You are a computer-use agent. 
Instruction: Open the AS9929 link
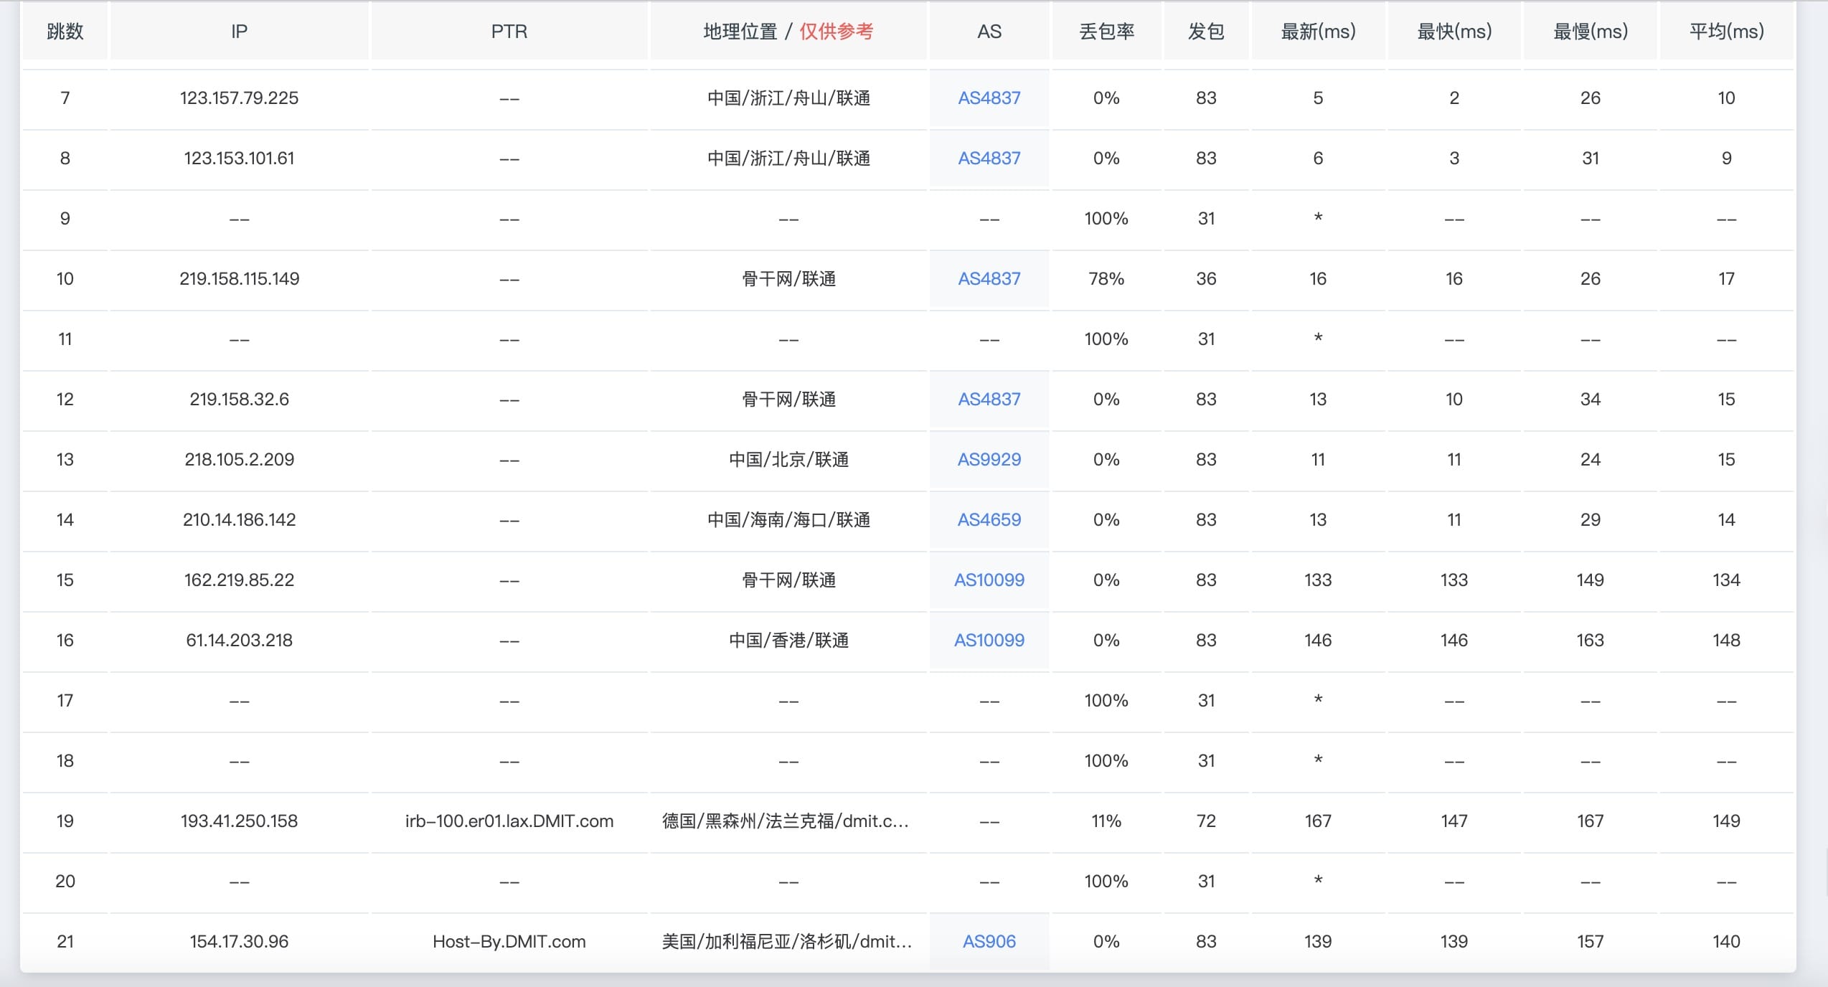coord(989,460)
